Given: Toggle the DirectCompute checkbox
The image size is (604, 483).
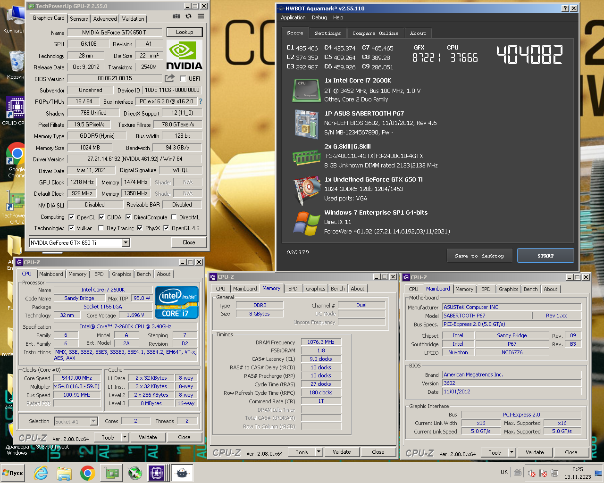Looking at the screenshot, I should pos(128,217).
